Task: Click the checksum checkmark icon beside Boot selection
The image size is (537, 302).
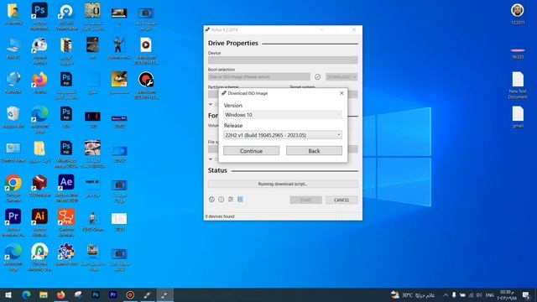Action: click(317, 76)
